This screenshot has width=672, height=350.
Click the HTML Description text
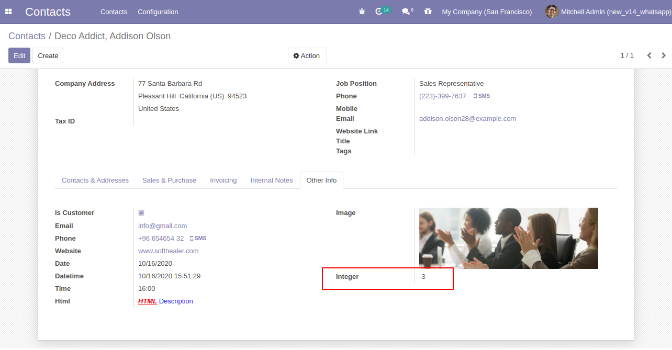pos(165,301)
